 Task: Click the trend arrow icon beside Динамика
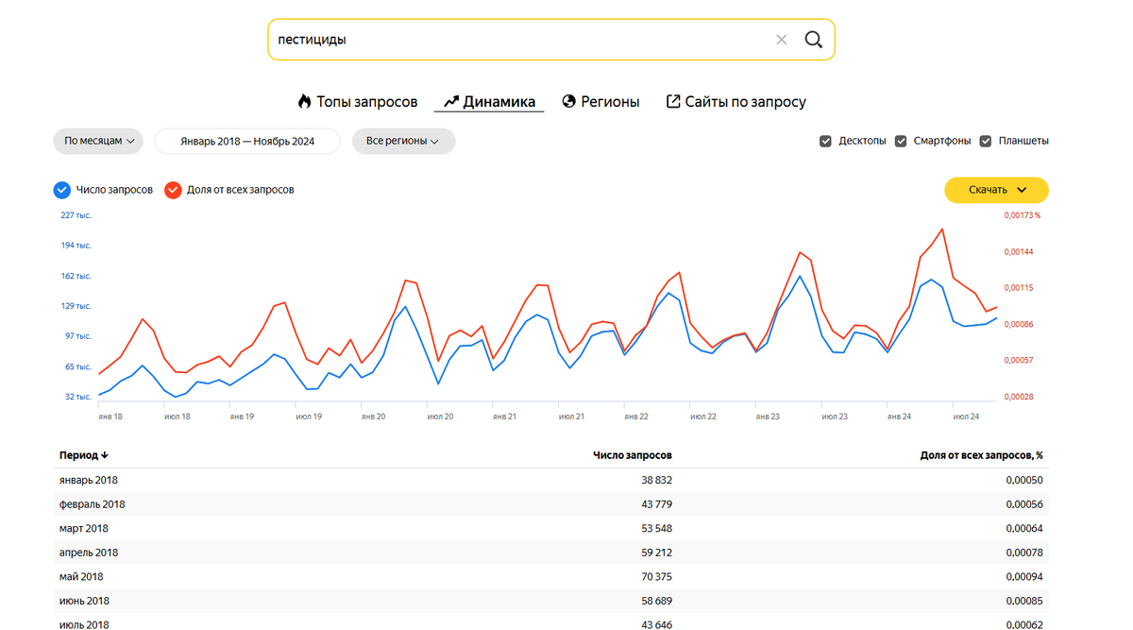[451, 101]
